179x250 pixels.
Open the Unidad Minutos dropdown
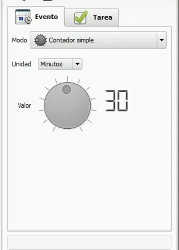(x=60, y=64)
